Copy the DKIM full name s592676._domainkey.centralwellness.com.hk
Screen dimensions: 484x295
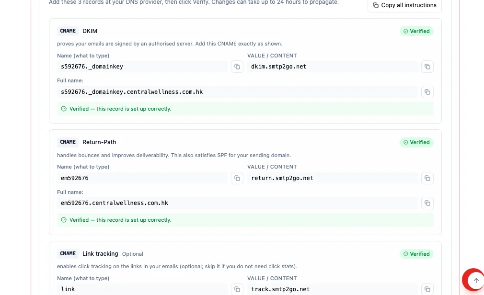[427, 92]
